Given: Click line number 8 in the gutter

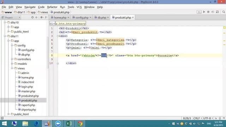Looking at the screenshot, I should (x=52, y=55).
